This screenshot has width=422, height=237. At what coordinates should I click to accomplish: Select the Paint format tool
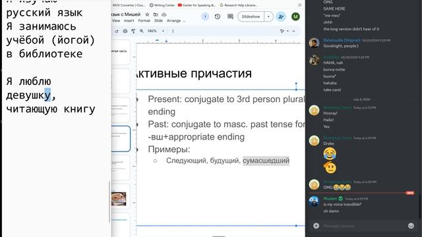(x=133, y=31)
